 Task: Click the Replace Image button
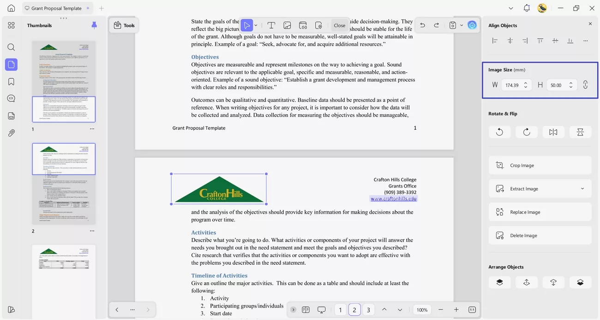(x=540, y=212)
